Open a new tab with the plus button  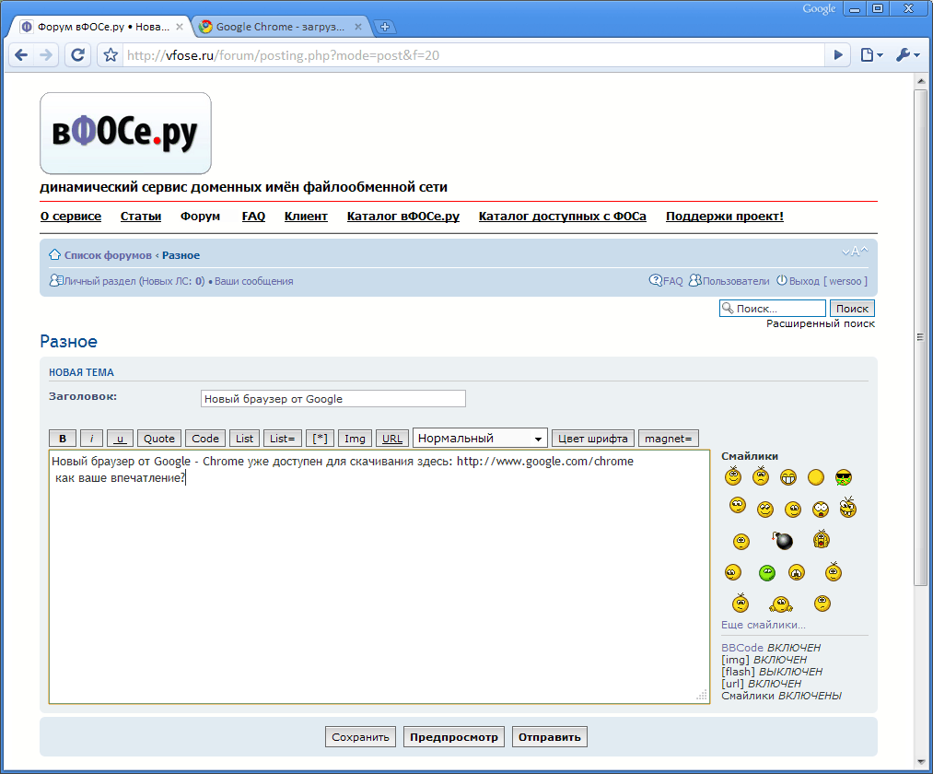(x=385, y=27)
